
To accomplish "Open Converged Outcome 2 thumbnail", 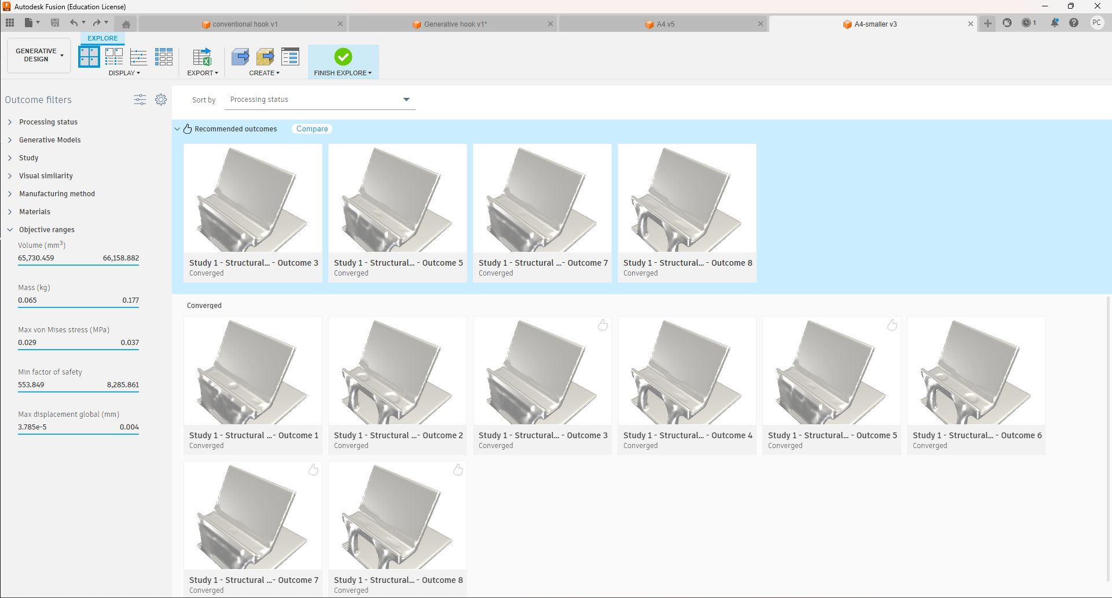I will (x=398, y=370).
